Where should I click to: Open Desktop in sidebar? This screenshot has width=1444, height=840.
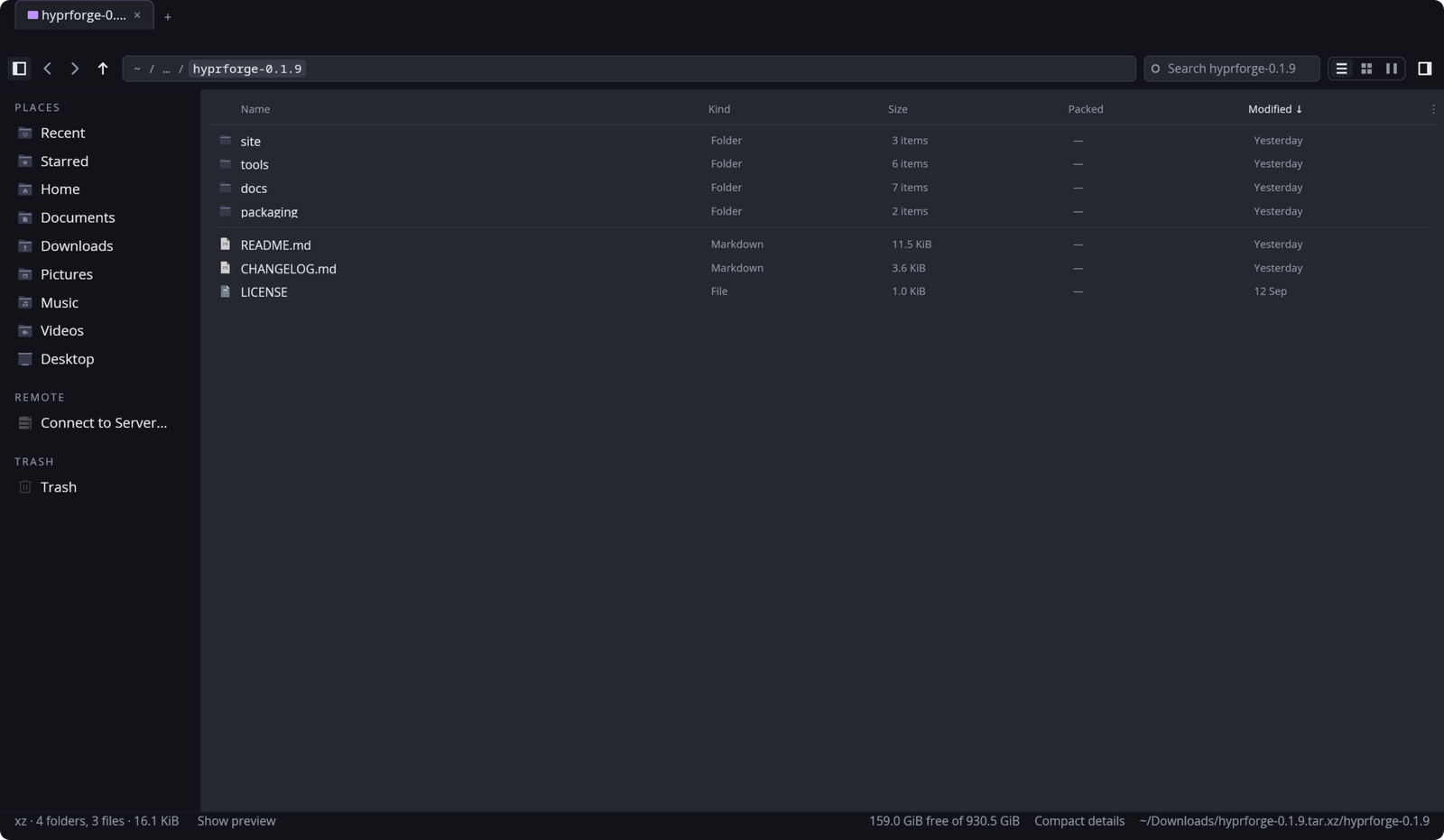99,359
